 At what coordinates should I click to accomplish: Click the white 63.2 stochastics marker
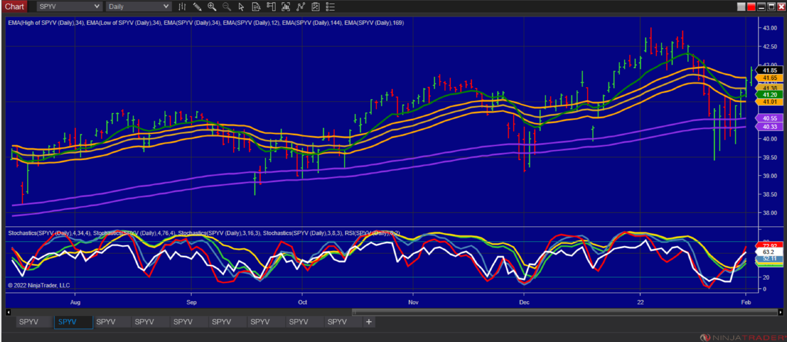[x=769, y=252]
